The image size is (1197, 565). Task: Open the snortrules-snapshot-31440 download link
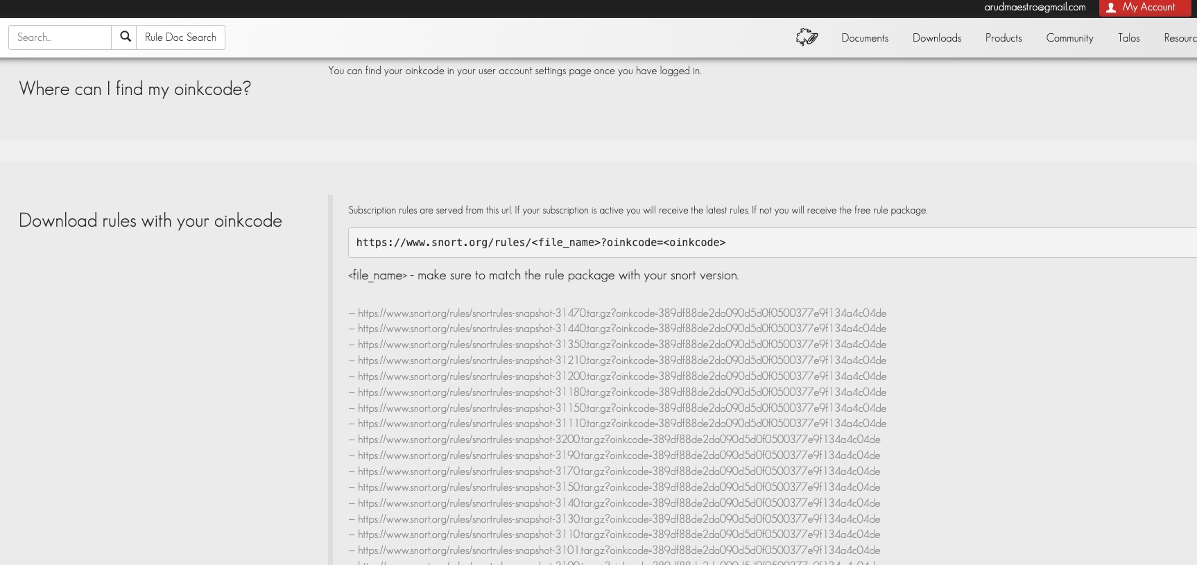tap(622, 329)
